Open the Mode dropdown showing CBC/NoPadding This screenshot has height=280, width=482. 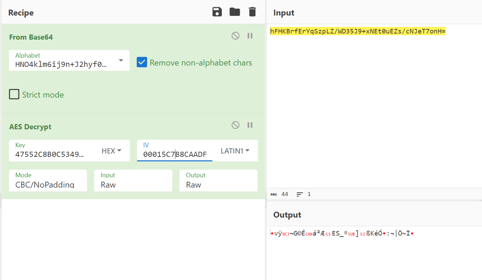click(48, 180)
